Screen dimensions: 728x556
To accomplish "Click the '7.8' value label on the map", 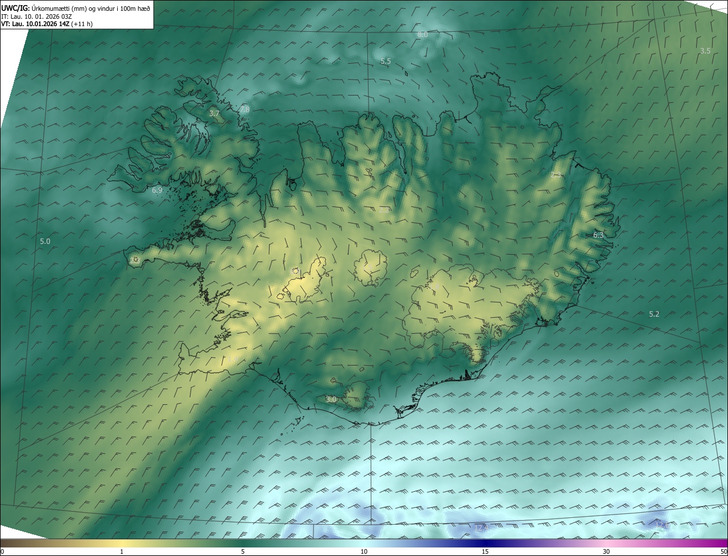I will tap(245, 109).
